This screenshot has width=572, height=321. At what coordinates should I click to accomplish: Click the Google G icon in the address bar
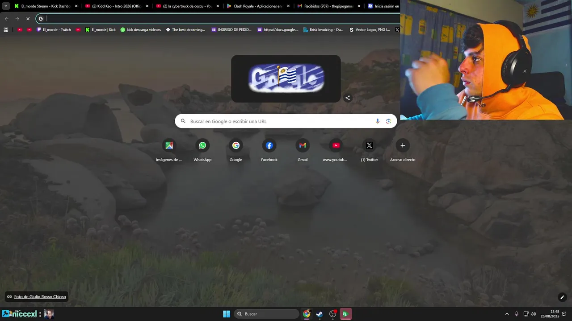(41, 19)
